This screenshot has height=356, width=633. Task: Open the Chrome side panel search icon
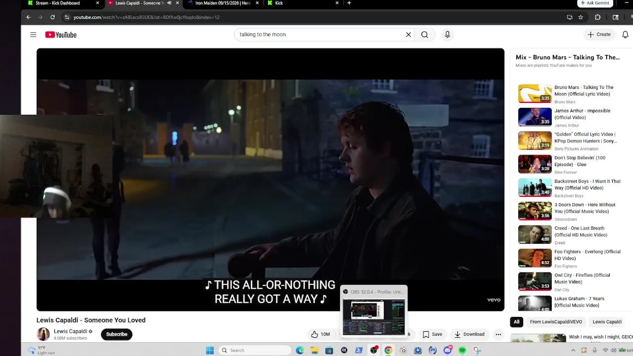pyautogui.click(x=615, y=17)
